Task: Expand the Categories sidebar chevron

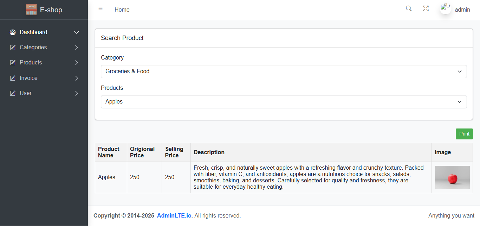Action: [77, 48]
